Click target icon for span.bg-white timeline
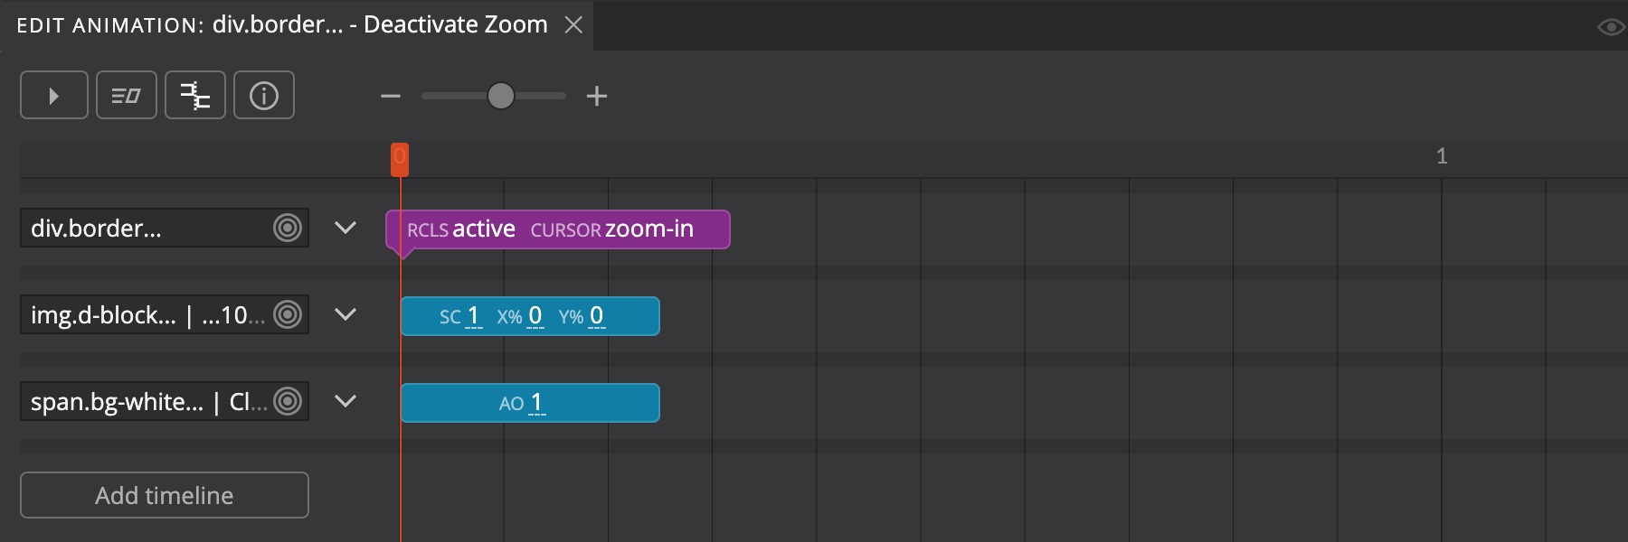The image size is (1628, 542). click(288, 401)
